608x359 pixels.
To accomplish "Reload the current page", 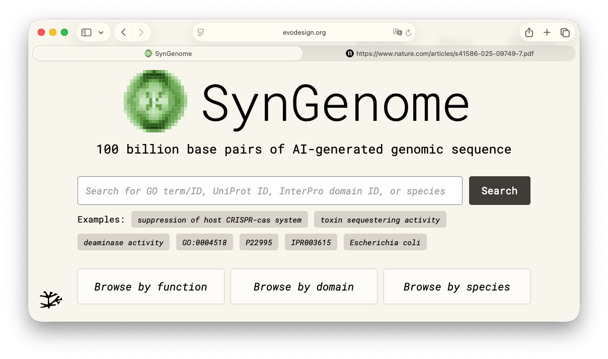I will (408, 33).
